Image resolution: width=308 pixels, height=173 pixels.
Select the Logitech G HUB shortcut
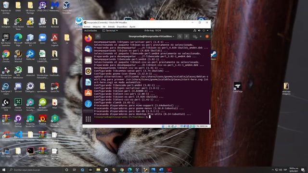pyautogui.click(x=6, y=105)
